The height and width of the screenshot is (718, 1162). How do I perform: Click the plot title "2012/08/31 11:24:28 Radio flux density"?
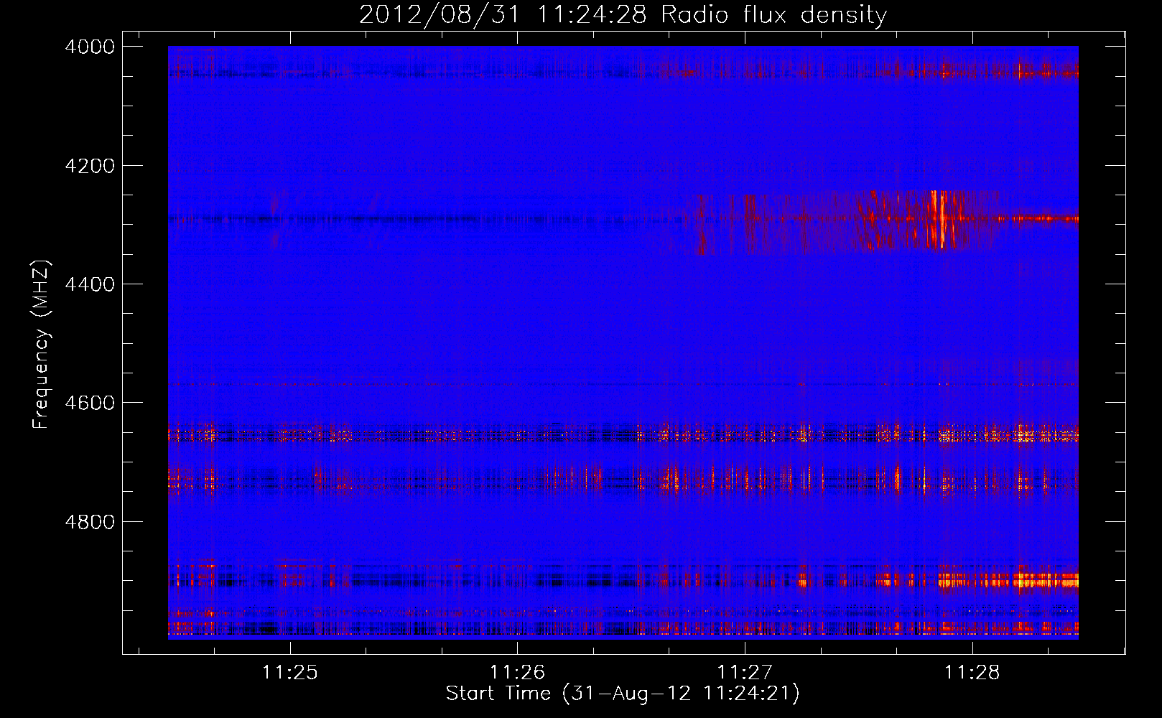coord(623,14)
